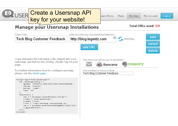Focus the URL input field
Screen dimensions: 178x126
pos(93,39)
